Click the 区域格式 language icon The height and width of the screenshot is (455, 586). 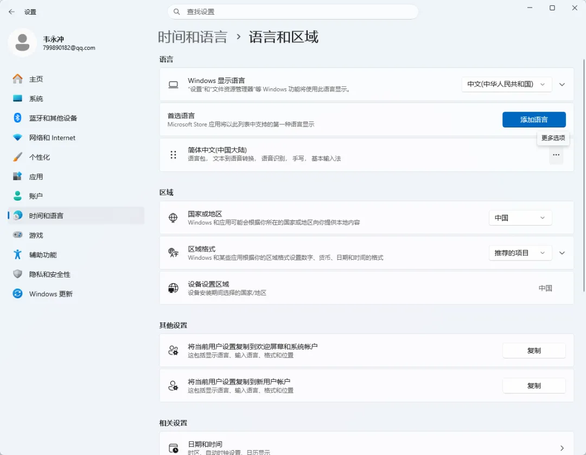(173, 253)
